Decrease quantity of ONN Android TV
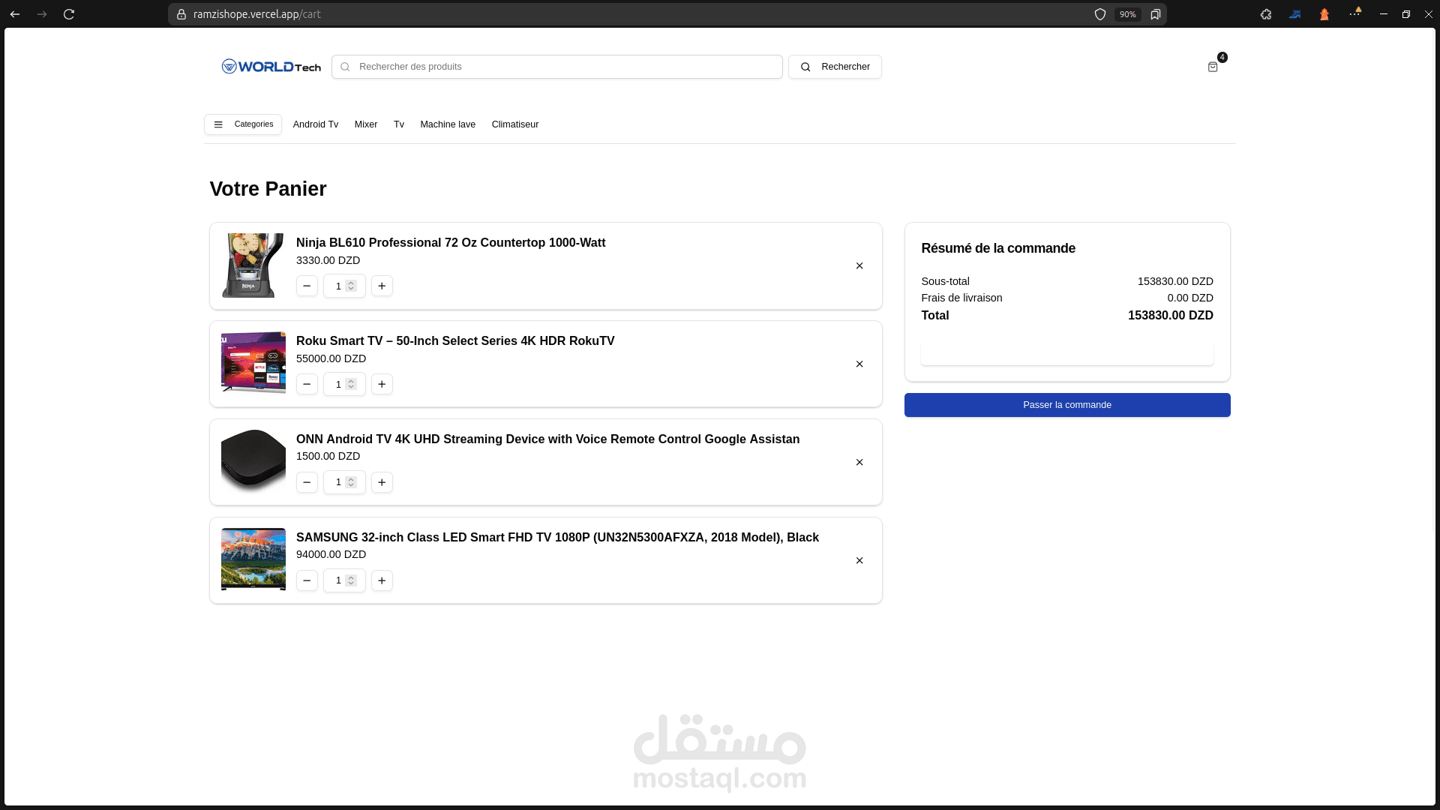Viewport: 1440px width, 810px height. 307,482
